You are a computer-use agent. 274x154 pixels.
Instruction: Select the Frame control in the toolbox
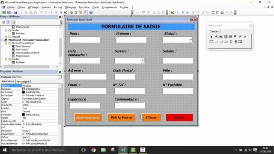[211, 41]
